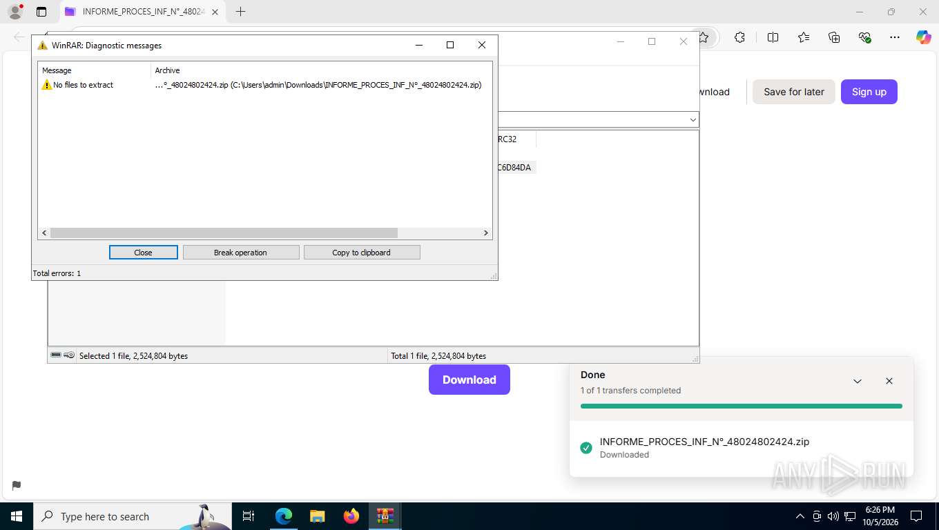Open the Collections icon in Edge
939x530 pixels.
tap(834, 37)
